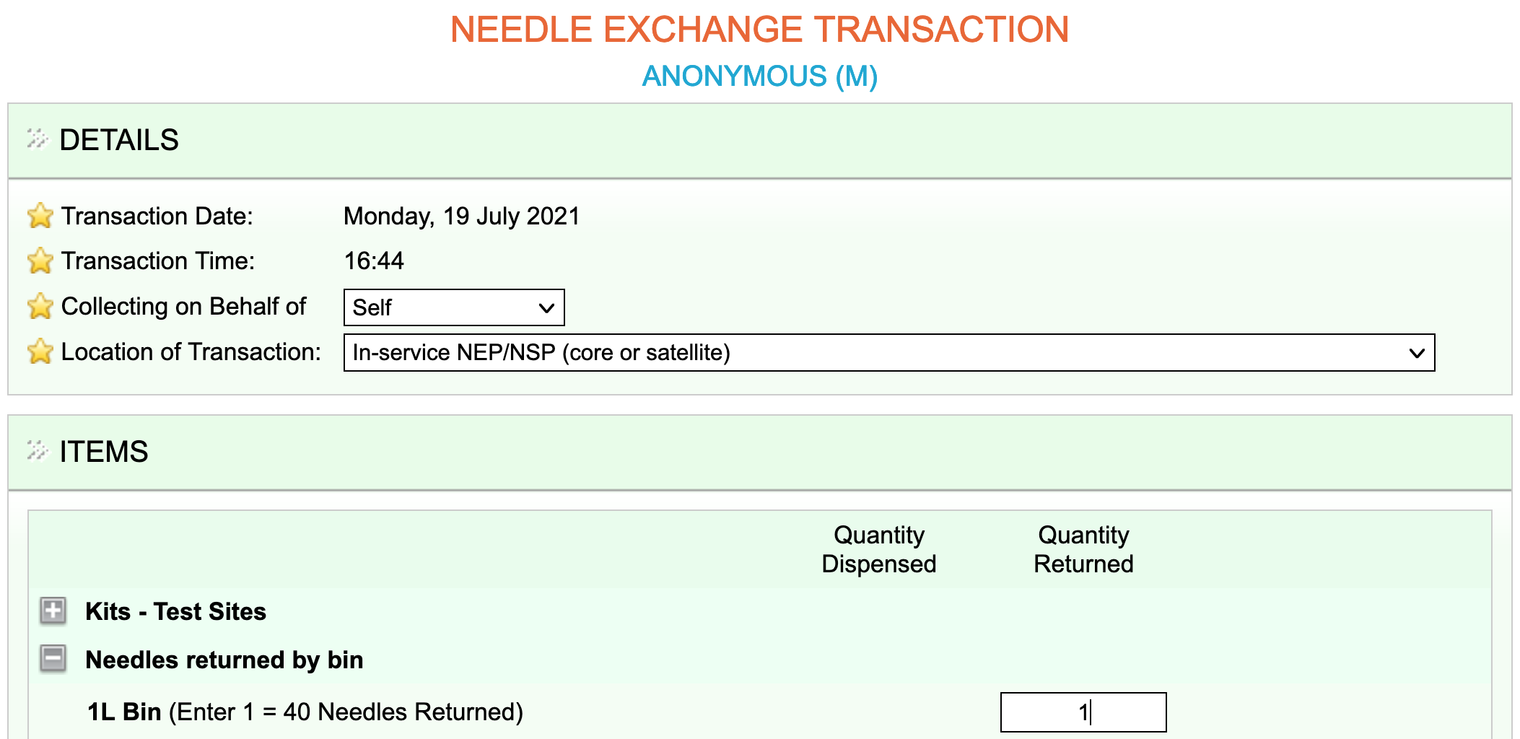Click the ITEMS section header icon
1520x739 pixels.
[x=38, y=450]
